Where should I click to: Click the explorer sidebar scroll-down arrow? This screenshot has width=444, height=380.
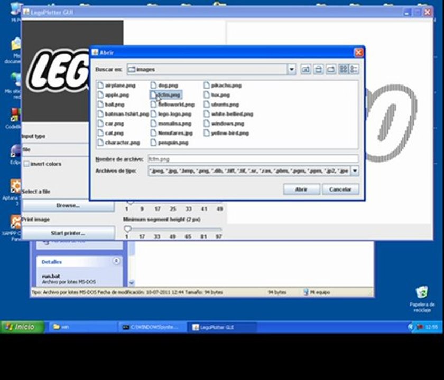[x=132, y=282]
